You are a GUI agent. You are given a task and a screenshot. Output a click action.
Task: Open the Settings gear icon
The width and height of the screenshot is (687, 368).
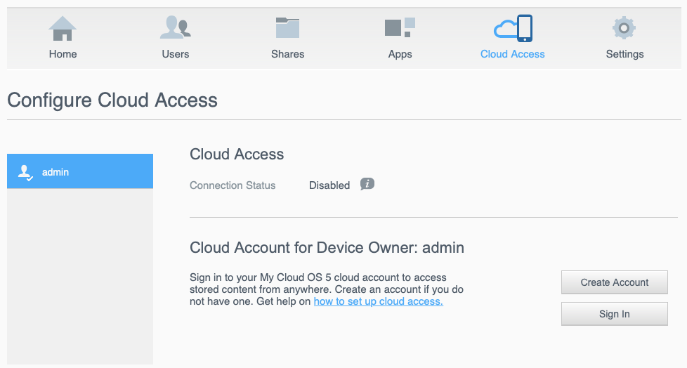[624, 28]
